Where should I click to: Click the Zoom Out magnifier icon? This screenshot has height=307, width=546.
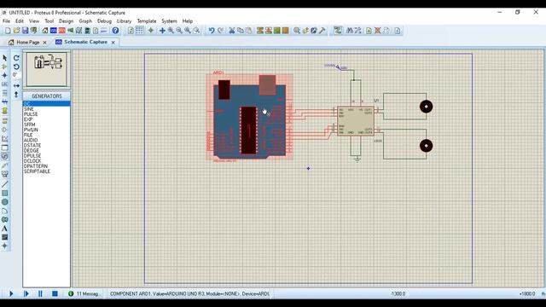pos(179,31)
